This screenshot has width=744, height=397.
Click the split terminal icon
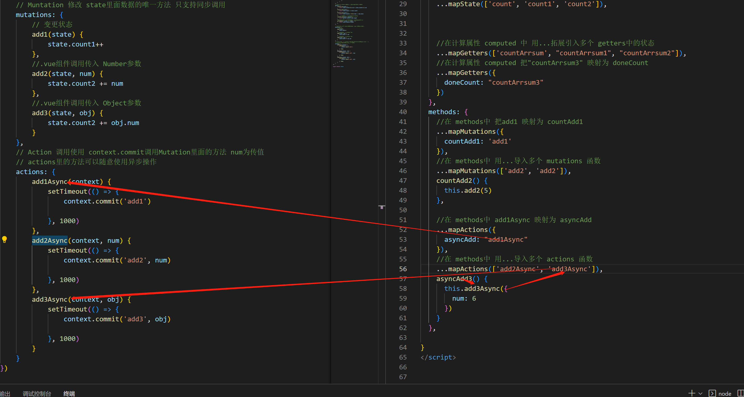[741, 393]
